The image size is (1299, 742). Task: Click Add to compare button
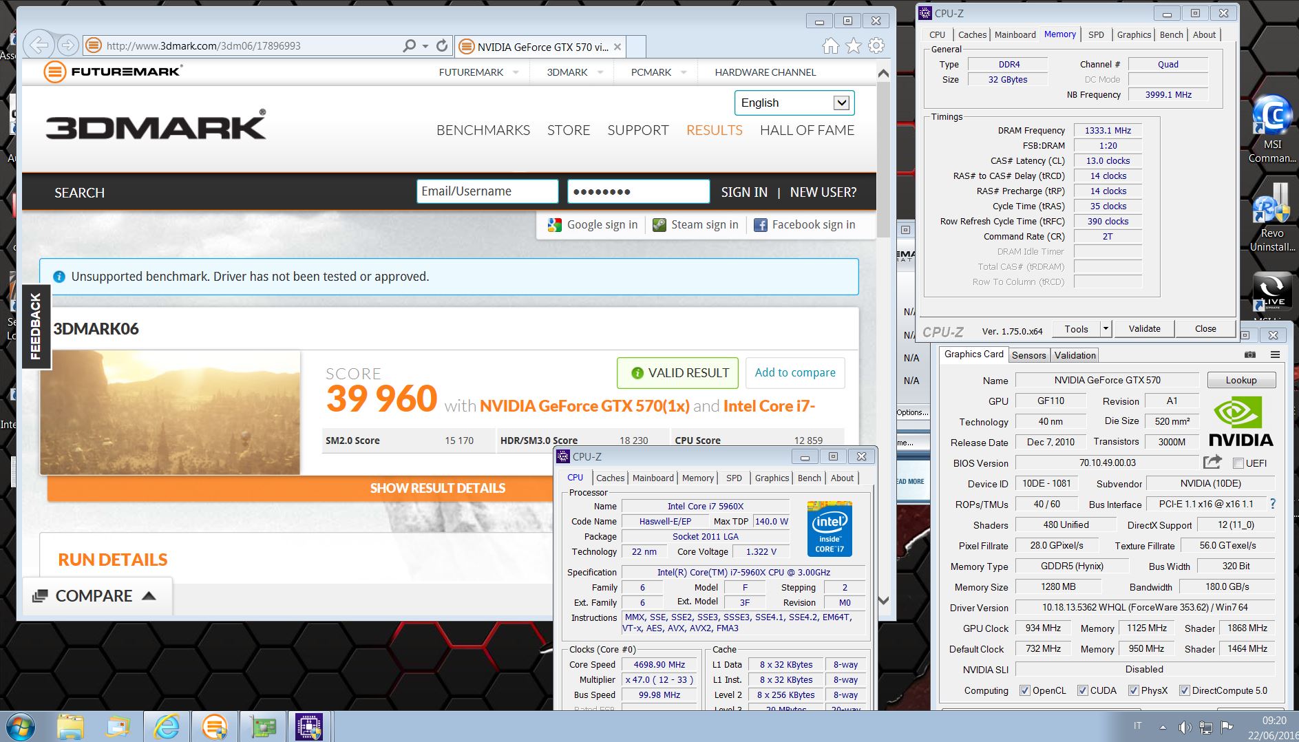795,372
